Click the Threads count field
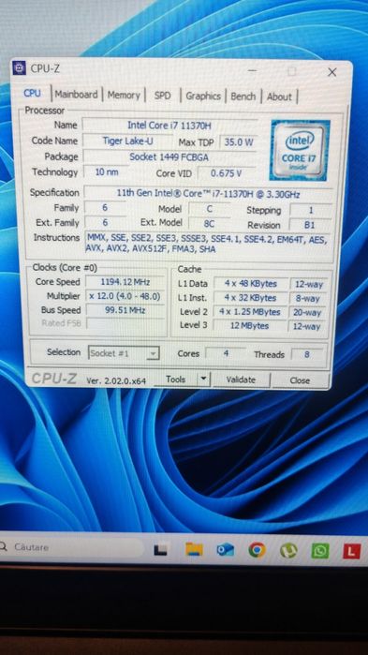The height and width of the screenshot is (655, 368). [x=307, y=354]
